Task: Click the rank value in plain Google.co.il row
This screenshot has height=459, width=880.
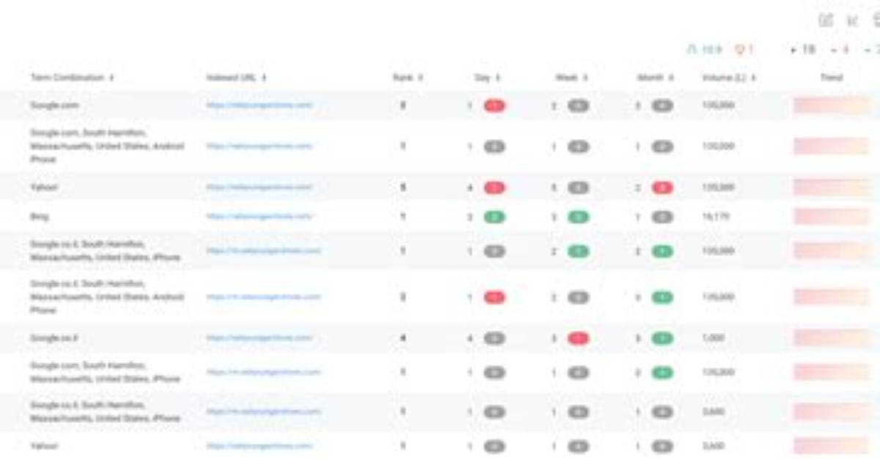Action: point(403,338)
